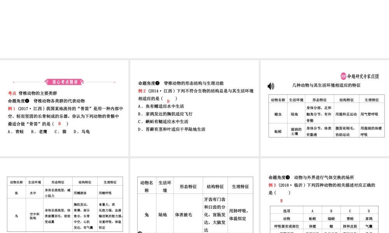Select answer option D. 乌龟
389x233 pixels.
tap(82, 132)
